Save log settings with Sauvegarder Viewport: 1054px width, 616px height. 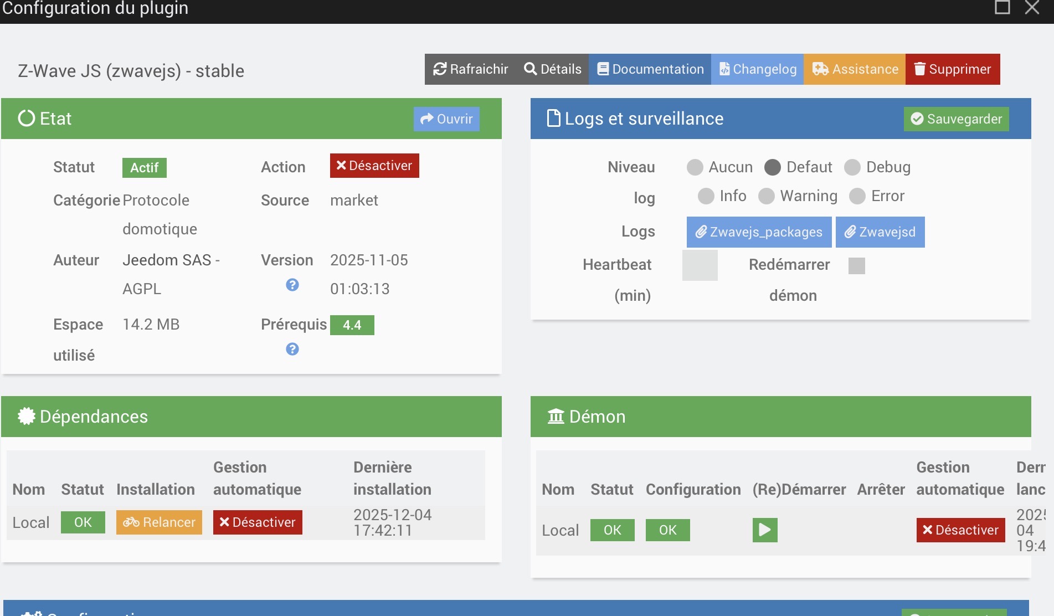(x=956, y=119)
